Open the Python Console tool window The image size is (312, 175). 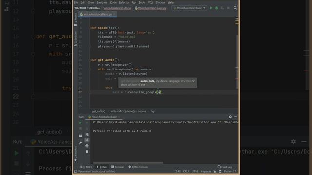tap(138, 167)
